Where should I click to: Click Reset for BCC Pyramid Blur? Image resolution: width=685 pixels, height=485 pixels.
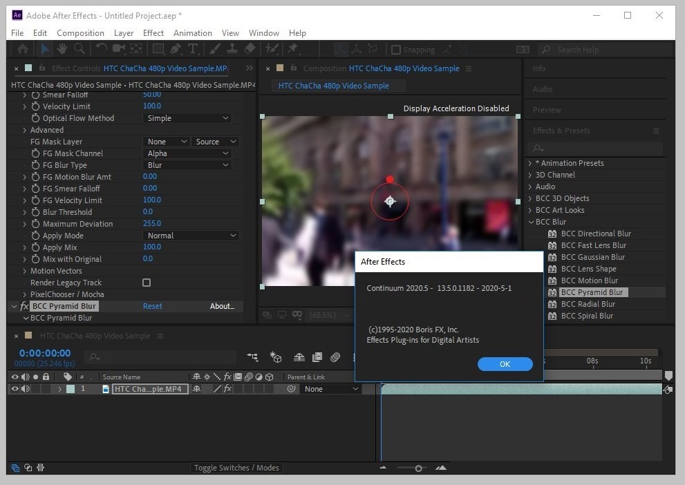click(153, 306)
